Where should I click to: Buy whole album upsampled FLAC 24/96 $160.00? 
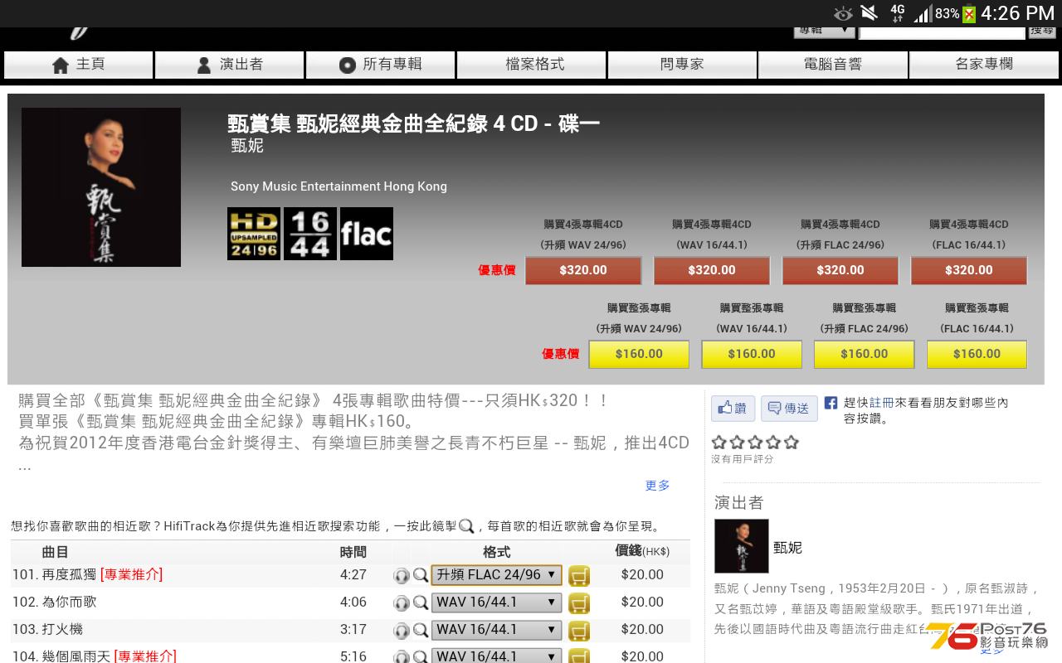click(865, 354)
